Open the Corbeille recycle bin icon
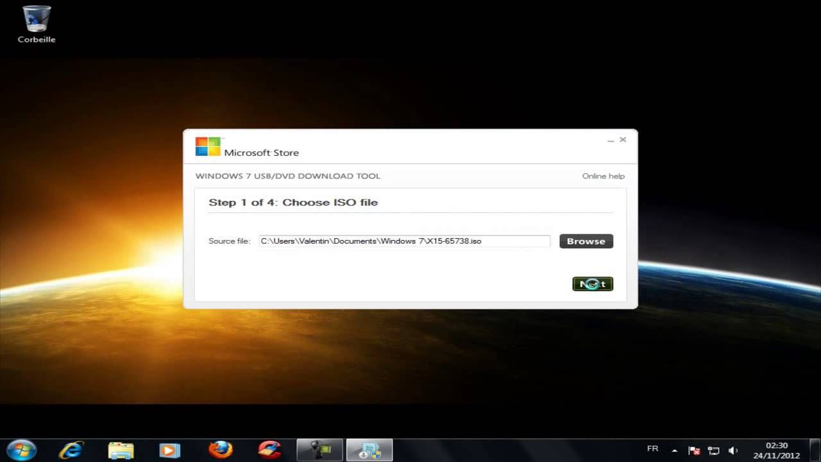Screen dimensions: 821x462 pos(37,24)
